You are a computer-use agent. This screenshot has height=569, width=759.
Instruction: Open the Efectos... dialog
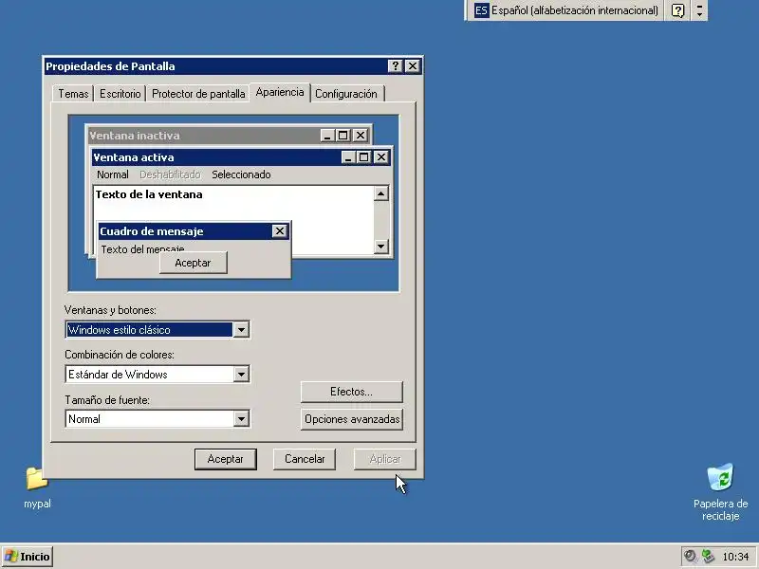pyautogui.click(x=351, y=392)
